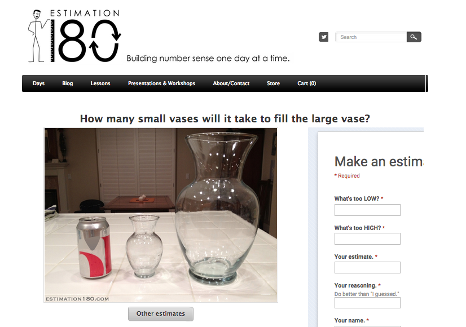Image resolution: width=466 pixels, height=327 pixels.
Task: Open Presentations & Workshops menu
Action: tap(161, 83)
